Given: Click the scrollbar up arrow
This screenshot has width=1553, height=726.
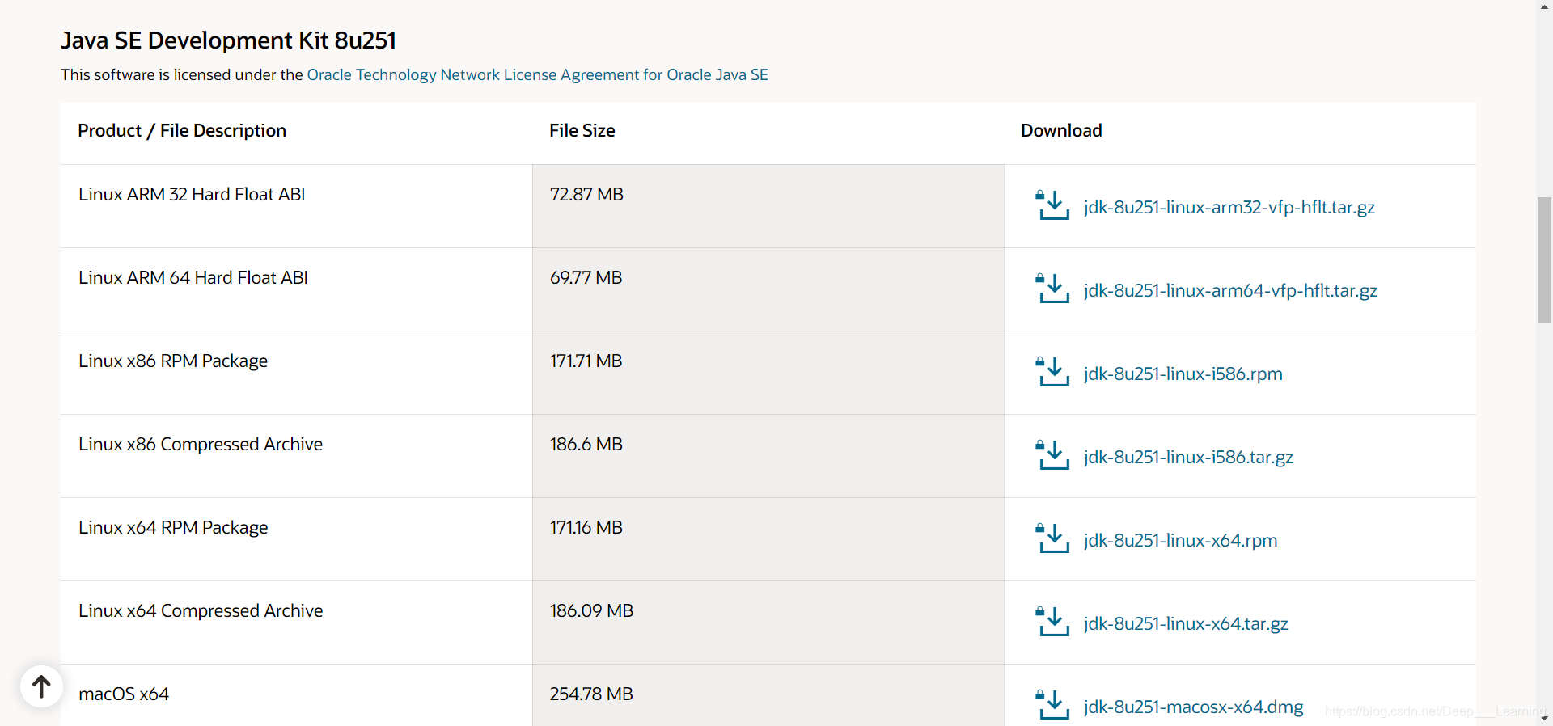Looking at the screenshot, I should click(x=1544, y=6).
